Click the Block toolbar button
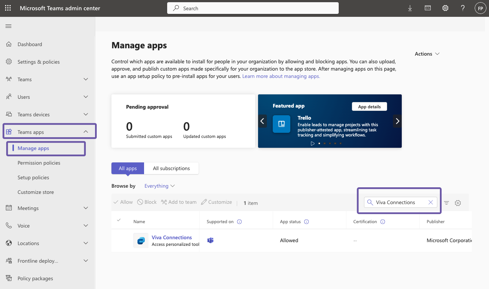This screenshot has width=489, height=289. (147, 202)
